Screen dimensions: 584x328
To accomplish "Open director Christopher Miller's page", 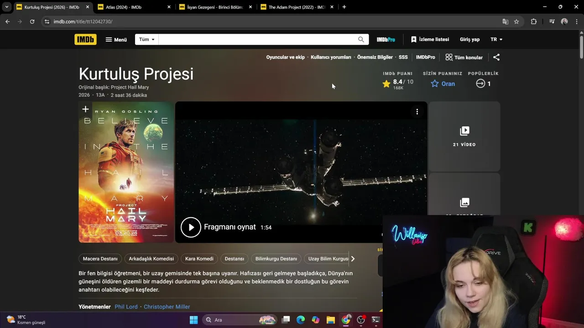I will click(x=167, y=307).
